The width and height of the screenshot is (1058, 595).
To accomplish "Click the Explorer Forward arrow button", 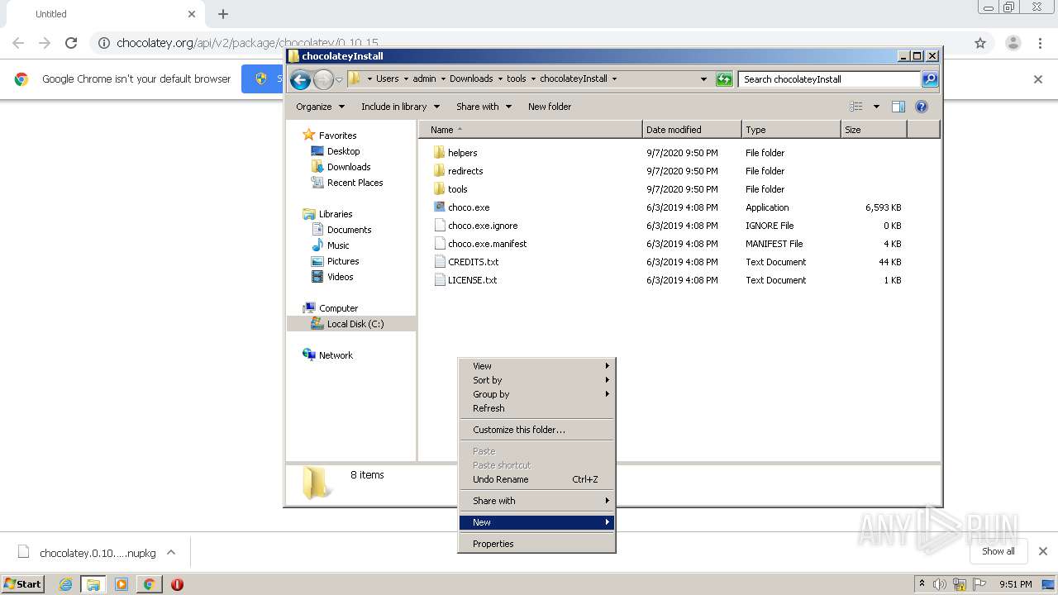I will coord(323,79).
